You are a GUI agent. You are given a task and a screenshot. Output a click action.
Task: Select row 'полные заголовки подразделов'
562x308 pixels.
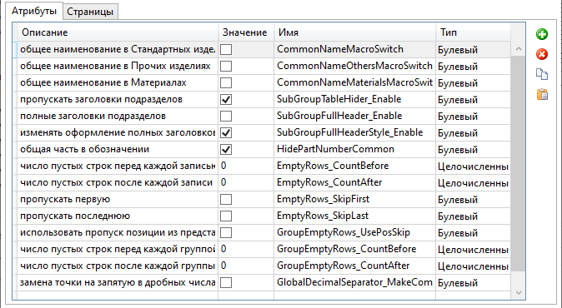coord(118,116)
